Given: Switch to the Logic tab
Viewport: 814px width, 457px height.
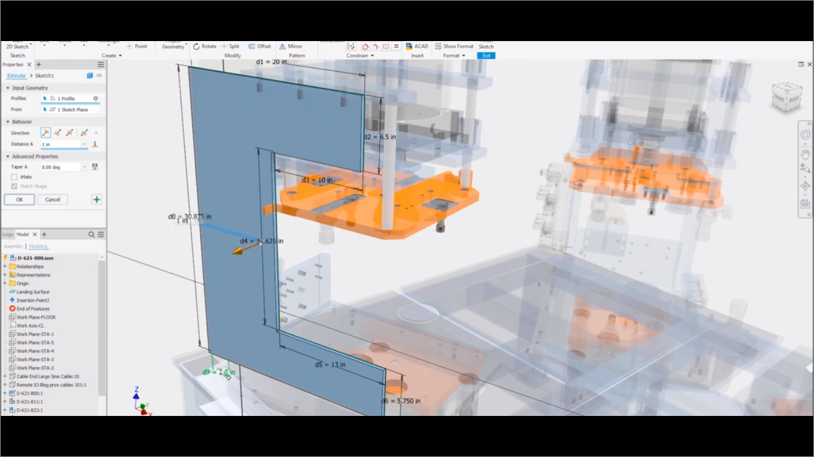Looking at the screenshot, I should [x=8, y=234].
